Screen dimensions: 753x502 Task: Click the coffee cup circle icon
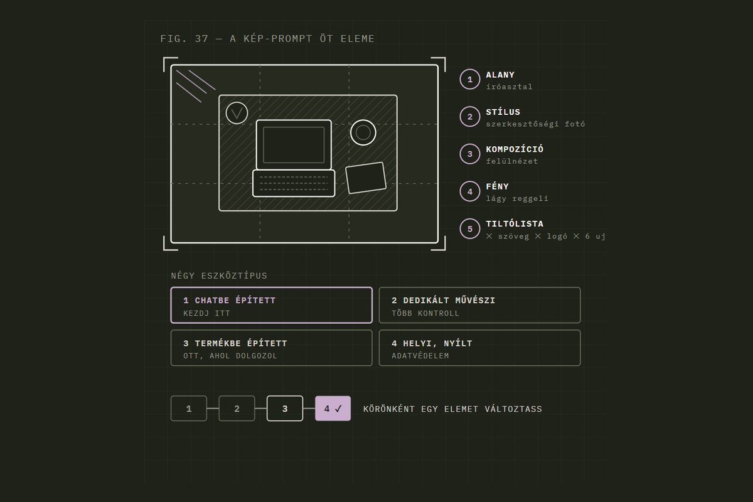pos(363,132)
